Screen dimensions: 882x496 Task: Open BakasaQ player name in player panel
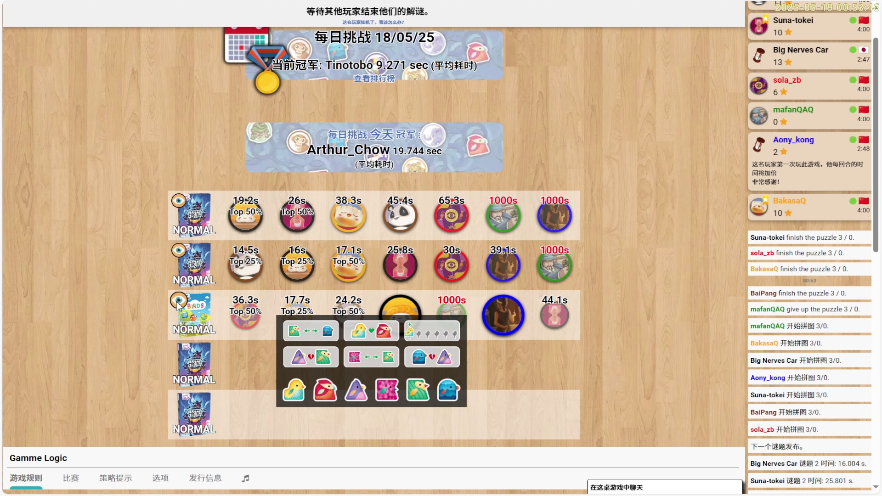[x=789, y=201]
